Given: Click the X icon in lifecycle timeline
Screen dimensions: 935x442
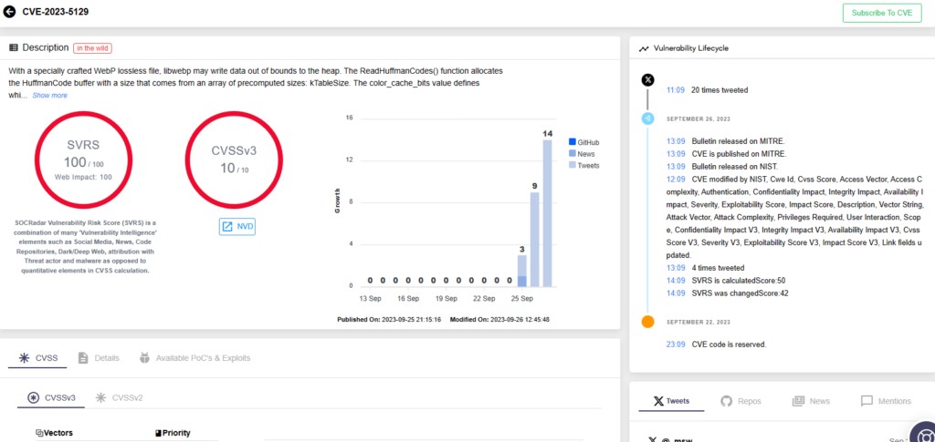Looking at the screenshot, I should (647, 80).
